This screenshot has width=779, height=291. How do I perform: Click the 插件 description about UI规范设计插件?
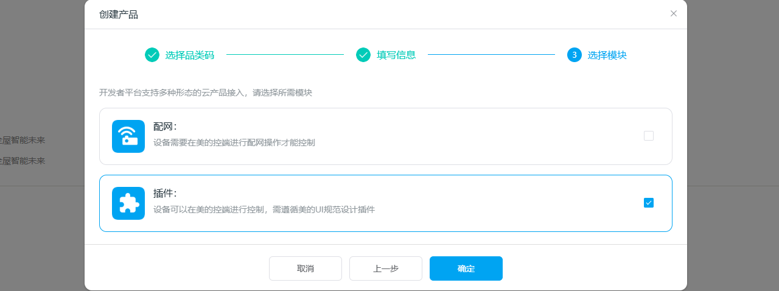[x=264, y=209]
